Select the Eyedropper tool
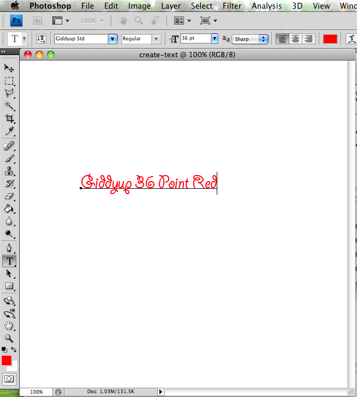 pyautogui.click(x=9, y=131)
